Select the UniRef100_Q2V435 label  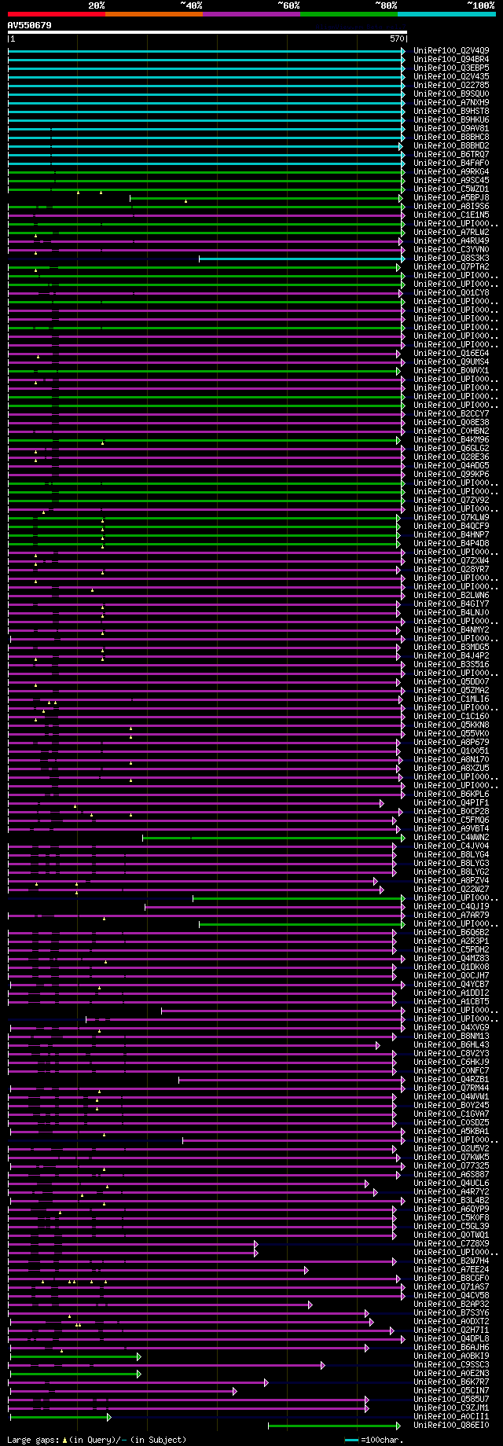tap(451, 76)
